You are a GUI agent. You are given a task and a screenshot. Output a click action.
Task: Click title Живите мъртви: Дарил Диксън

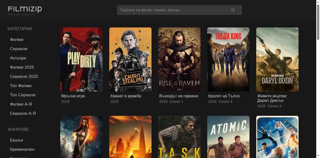[x=272, y=98]
